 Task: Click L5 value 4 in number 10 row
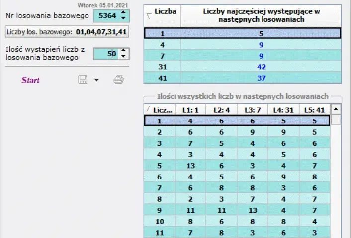point(315,222)
